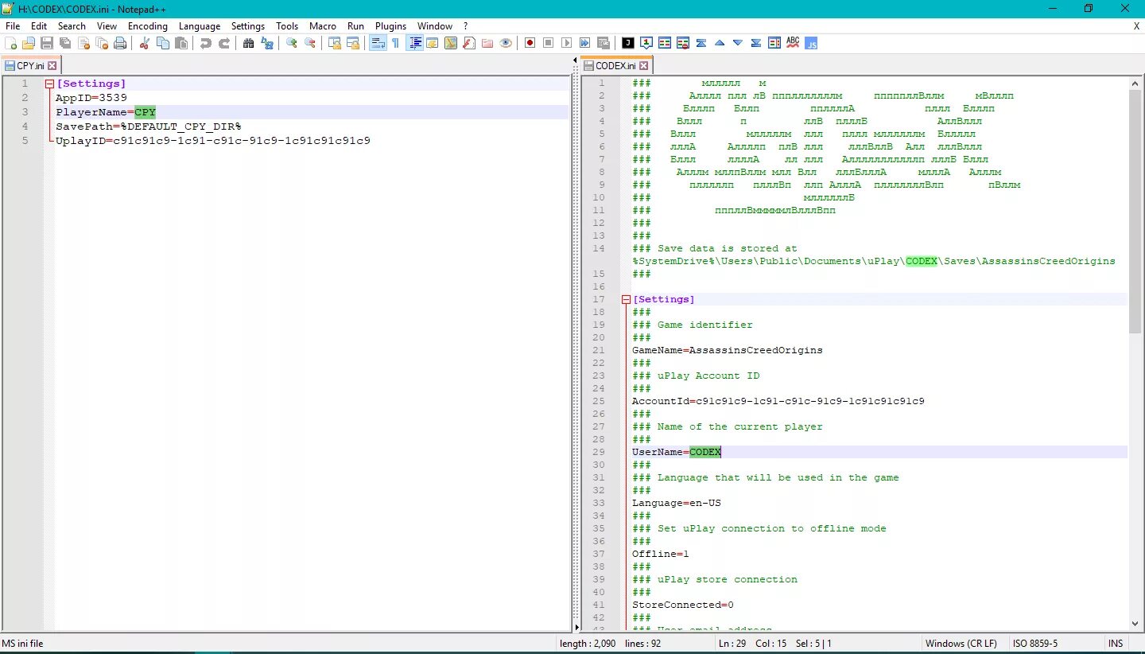Save the file with the single floppy disk icon
The height and width of the screenshot is (654, 1145).
[x=47, y=43]
